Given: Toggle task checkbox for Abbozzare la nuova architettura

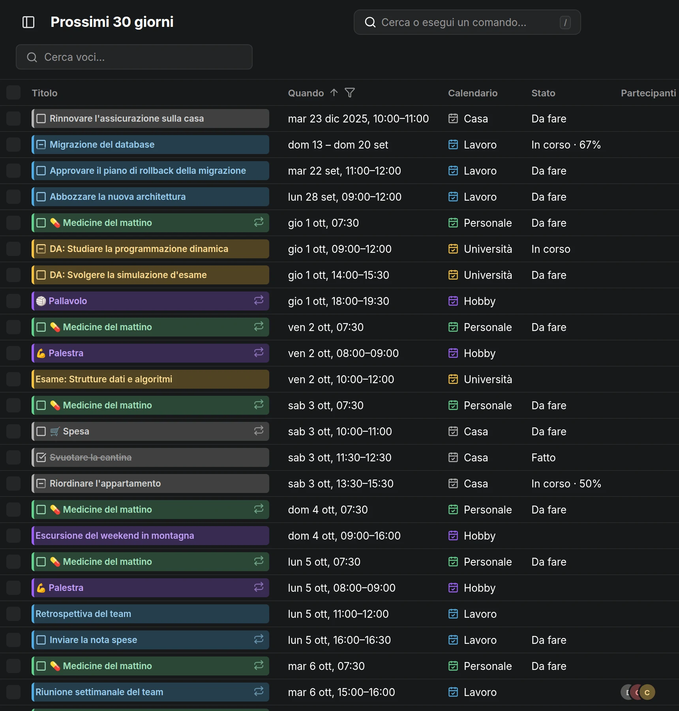Looking at the screenshot, I should 41,197.
